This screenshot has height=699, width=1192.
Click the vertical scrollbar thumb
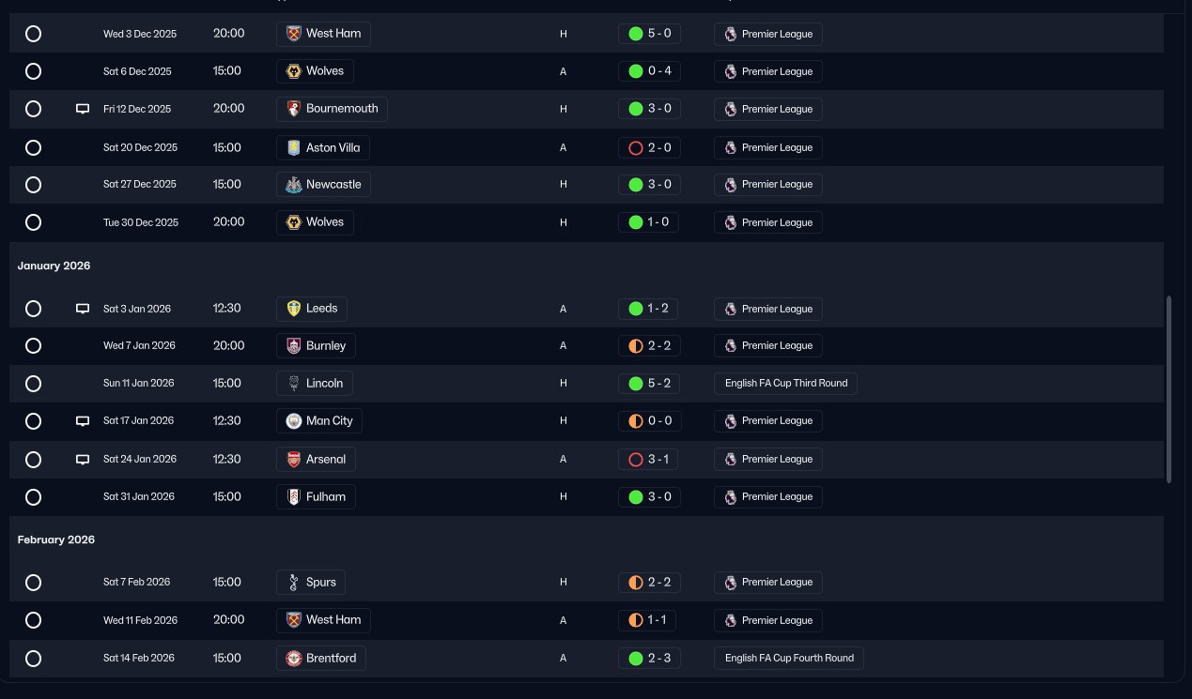[x=1169, y=389]
